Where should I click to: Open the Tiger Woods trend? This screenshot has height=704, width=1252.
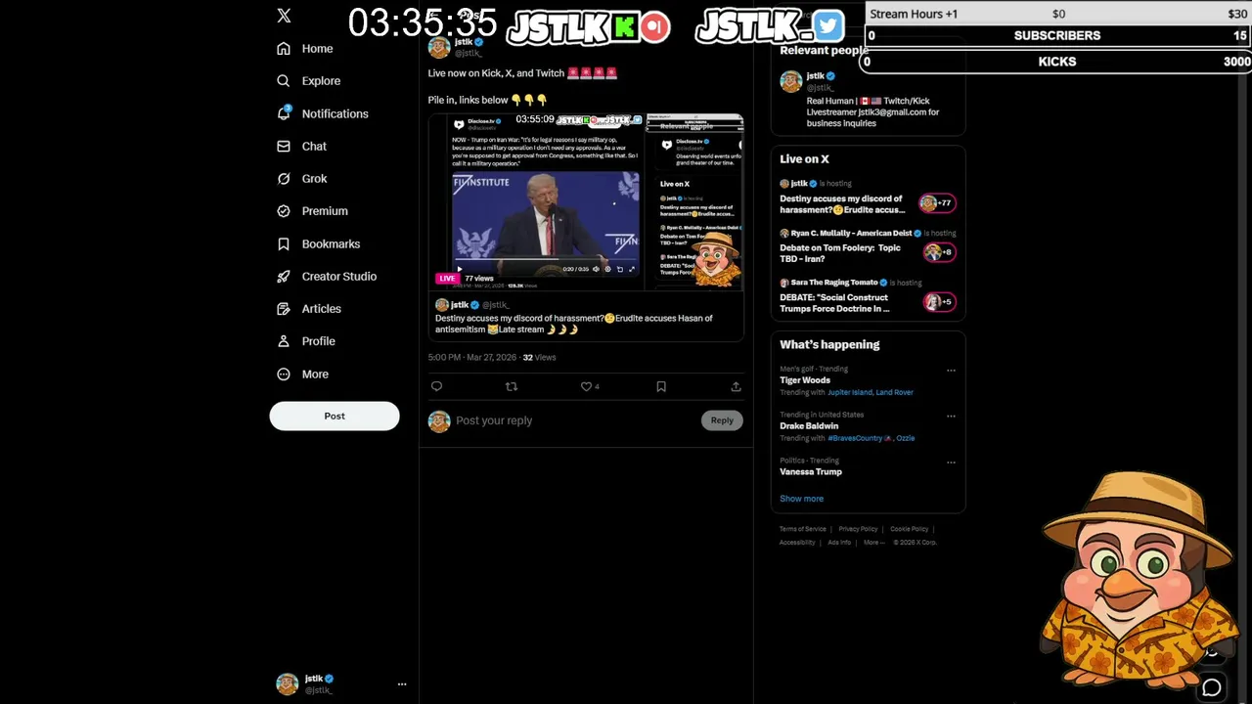tap(805, 380)
